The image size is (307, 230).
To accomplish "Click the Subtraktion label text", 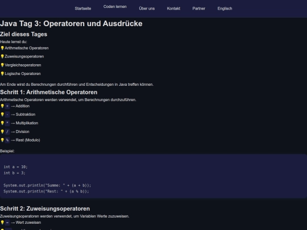I will (x=26, y=114).
